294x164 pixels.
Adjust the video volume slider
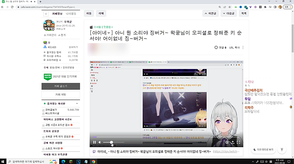[111, 142]
